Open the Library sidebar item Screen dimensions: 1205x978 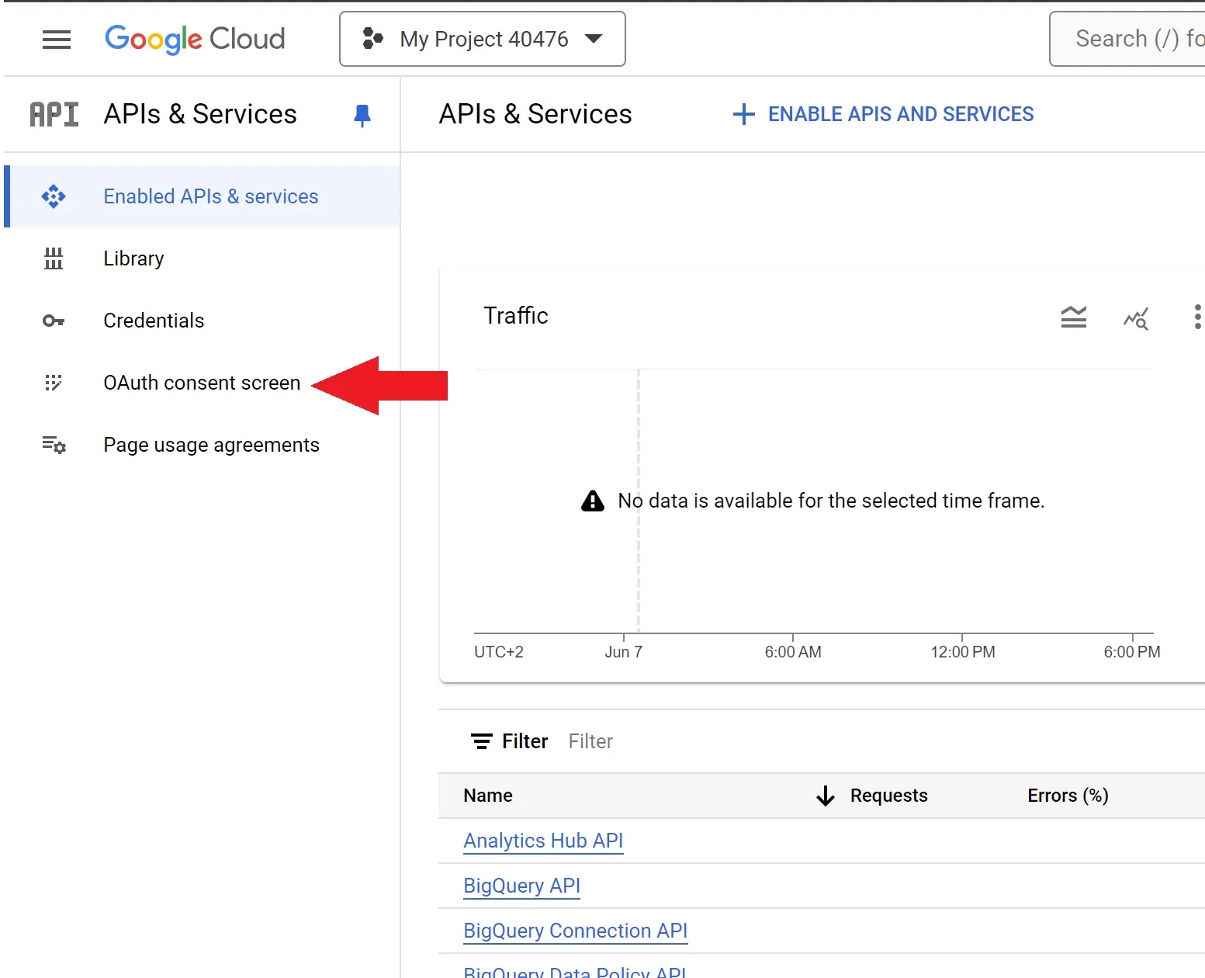pyautogui.click(x=133, y=258)
